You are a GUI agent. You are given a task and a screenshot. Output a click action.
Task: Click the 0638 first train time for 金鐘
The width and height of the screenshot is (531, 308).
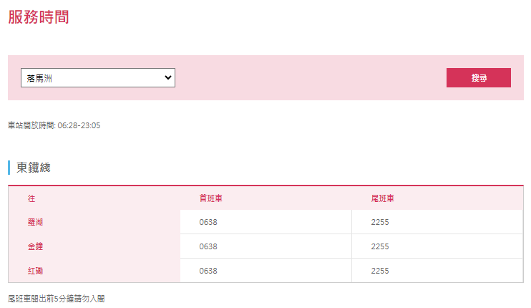click(208, 246)
